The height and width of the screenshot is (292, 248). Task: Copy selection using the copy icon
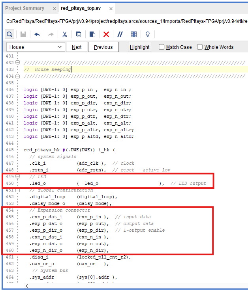tap(79, 34)
